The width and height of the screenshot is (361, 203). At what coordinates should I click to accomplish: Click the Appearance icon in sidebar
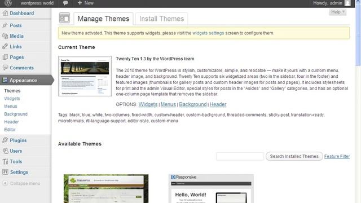(x=5, y=80)
